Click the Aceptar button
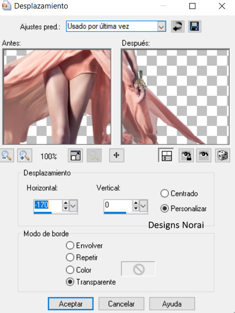 tap(71, 304)
